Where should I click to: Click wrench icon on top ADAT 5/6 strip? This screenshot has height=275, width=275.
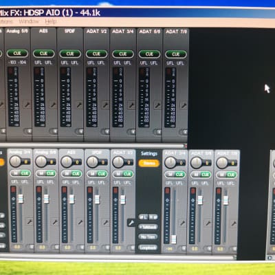tap(157, 105)
